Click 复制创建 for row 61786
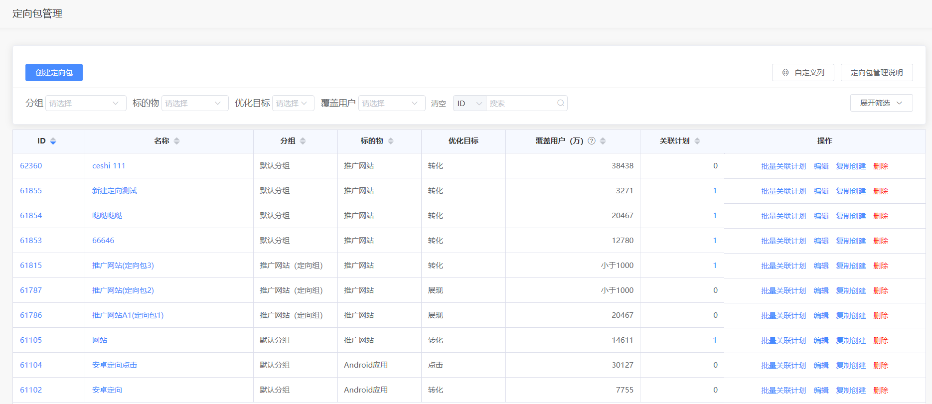Screen dimensions: 932x404 click(x=851, y=316)
